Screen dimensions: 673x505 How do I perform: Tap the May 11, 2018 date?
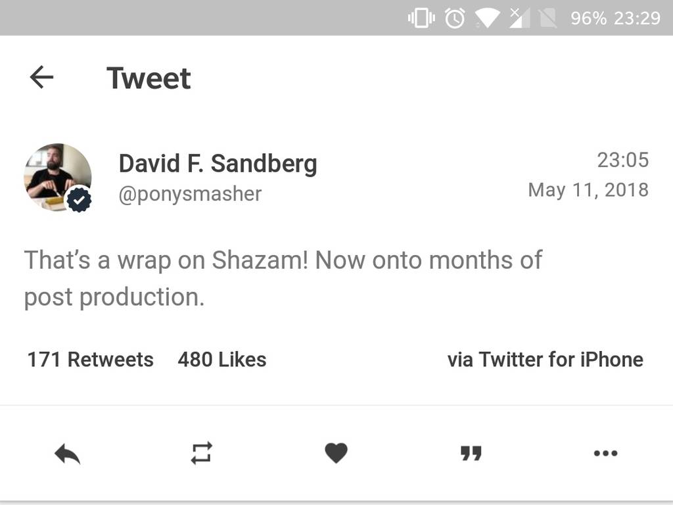588,190
